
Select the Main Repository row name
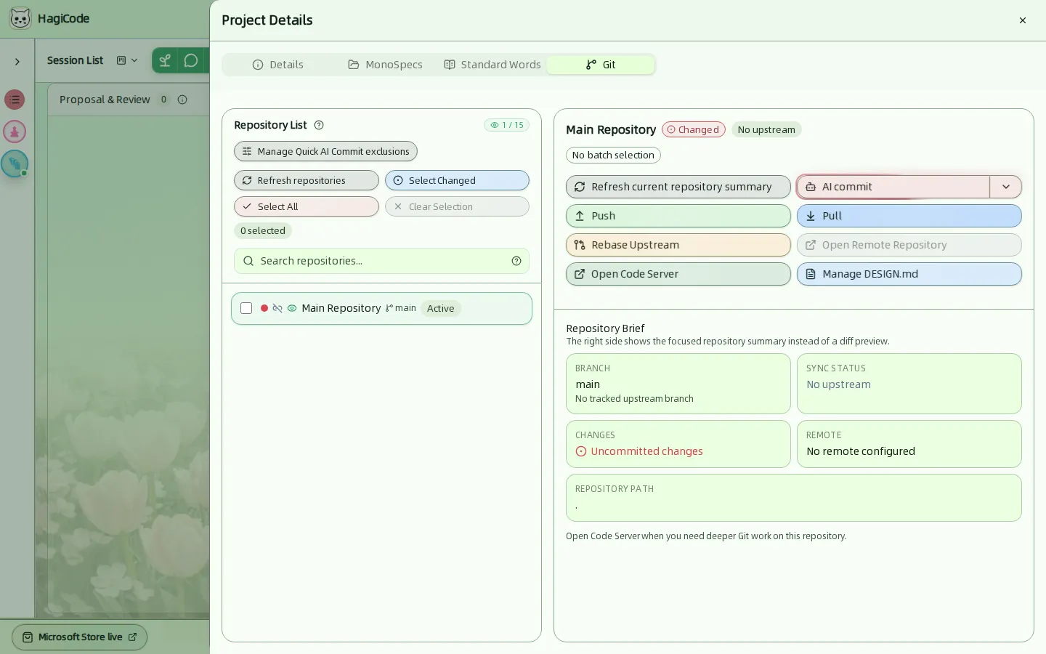(341, 308)
